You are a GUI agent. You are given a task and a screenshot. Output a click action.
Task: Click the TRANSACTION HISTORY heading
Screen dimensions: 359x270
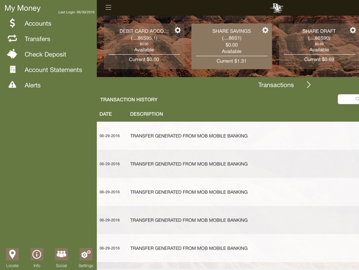(129, 100)
